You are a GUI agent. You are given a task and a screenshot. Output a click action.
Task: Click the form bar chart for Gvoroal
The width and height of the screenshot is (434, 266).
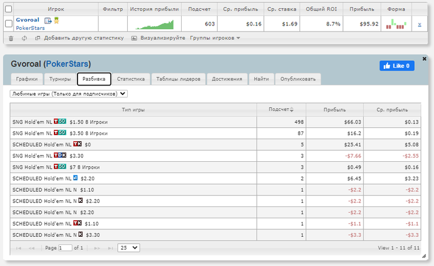[396, 24]
